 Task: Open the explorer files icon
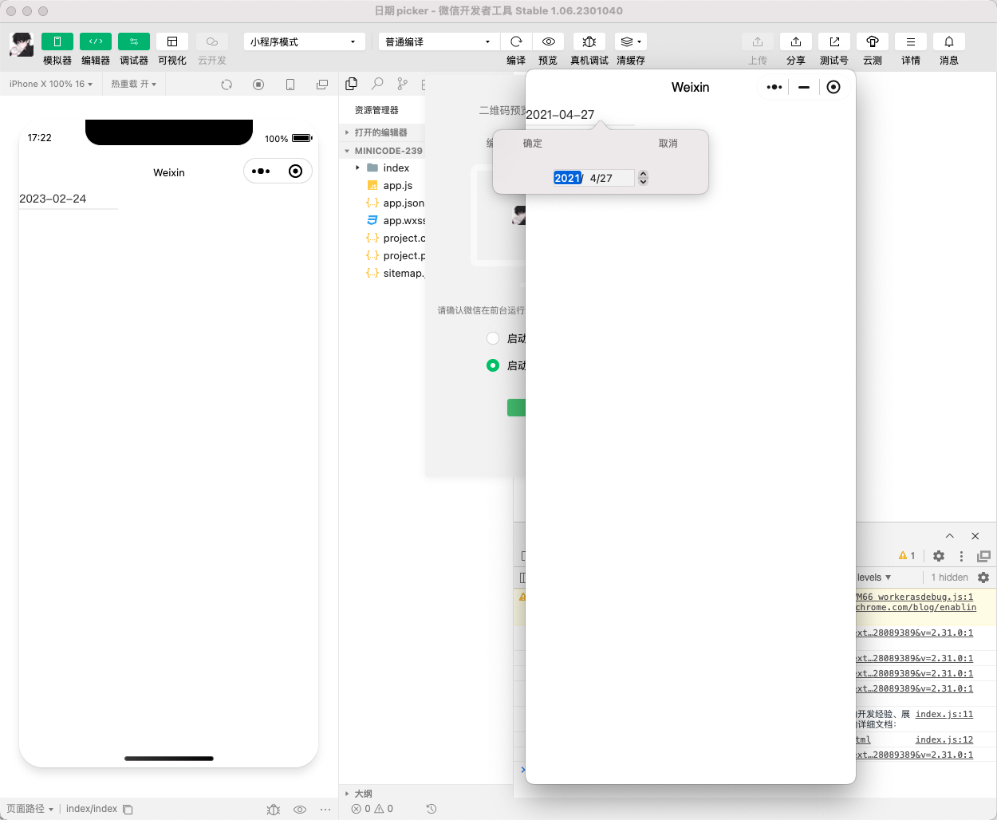click(x=352, y=84)
